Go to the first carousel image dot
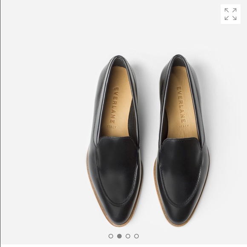Image resolution: width=247 pixels, height=247 pixels. pyautogui.click(x=111, y=236)
